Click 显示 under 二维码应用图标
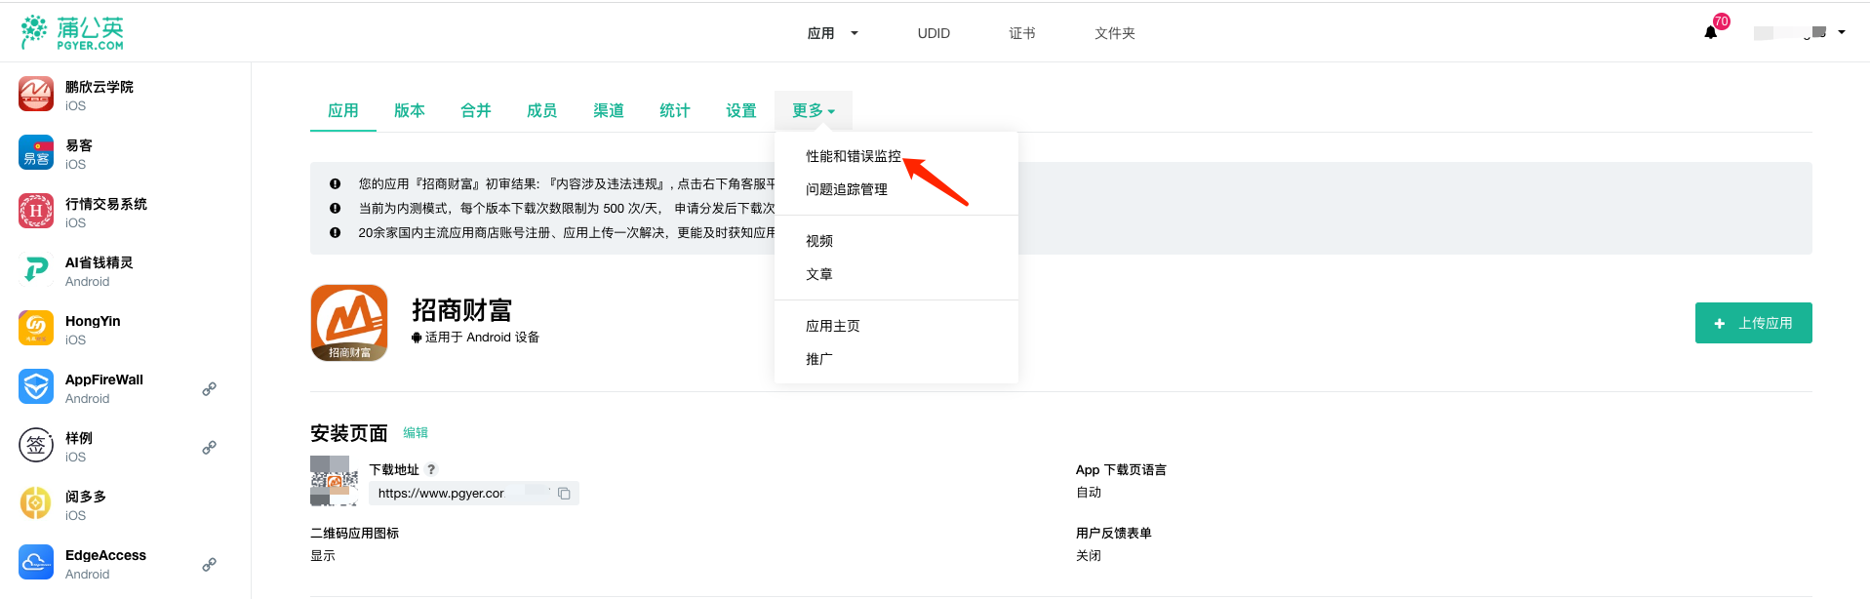 (323, 556)
